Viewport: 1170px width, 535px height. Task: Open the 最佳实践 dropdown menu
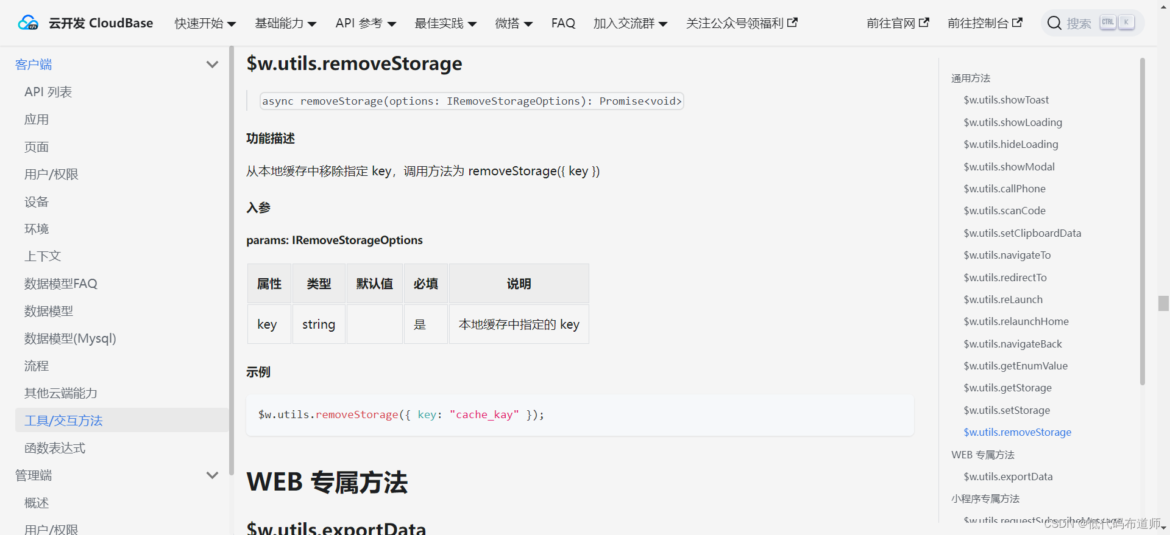pos(445,23)
